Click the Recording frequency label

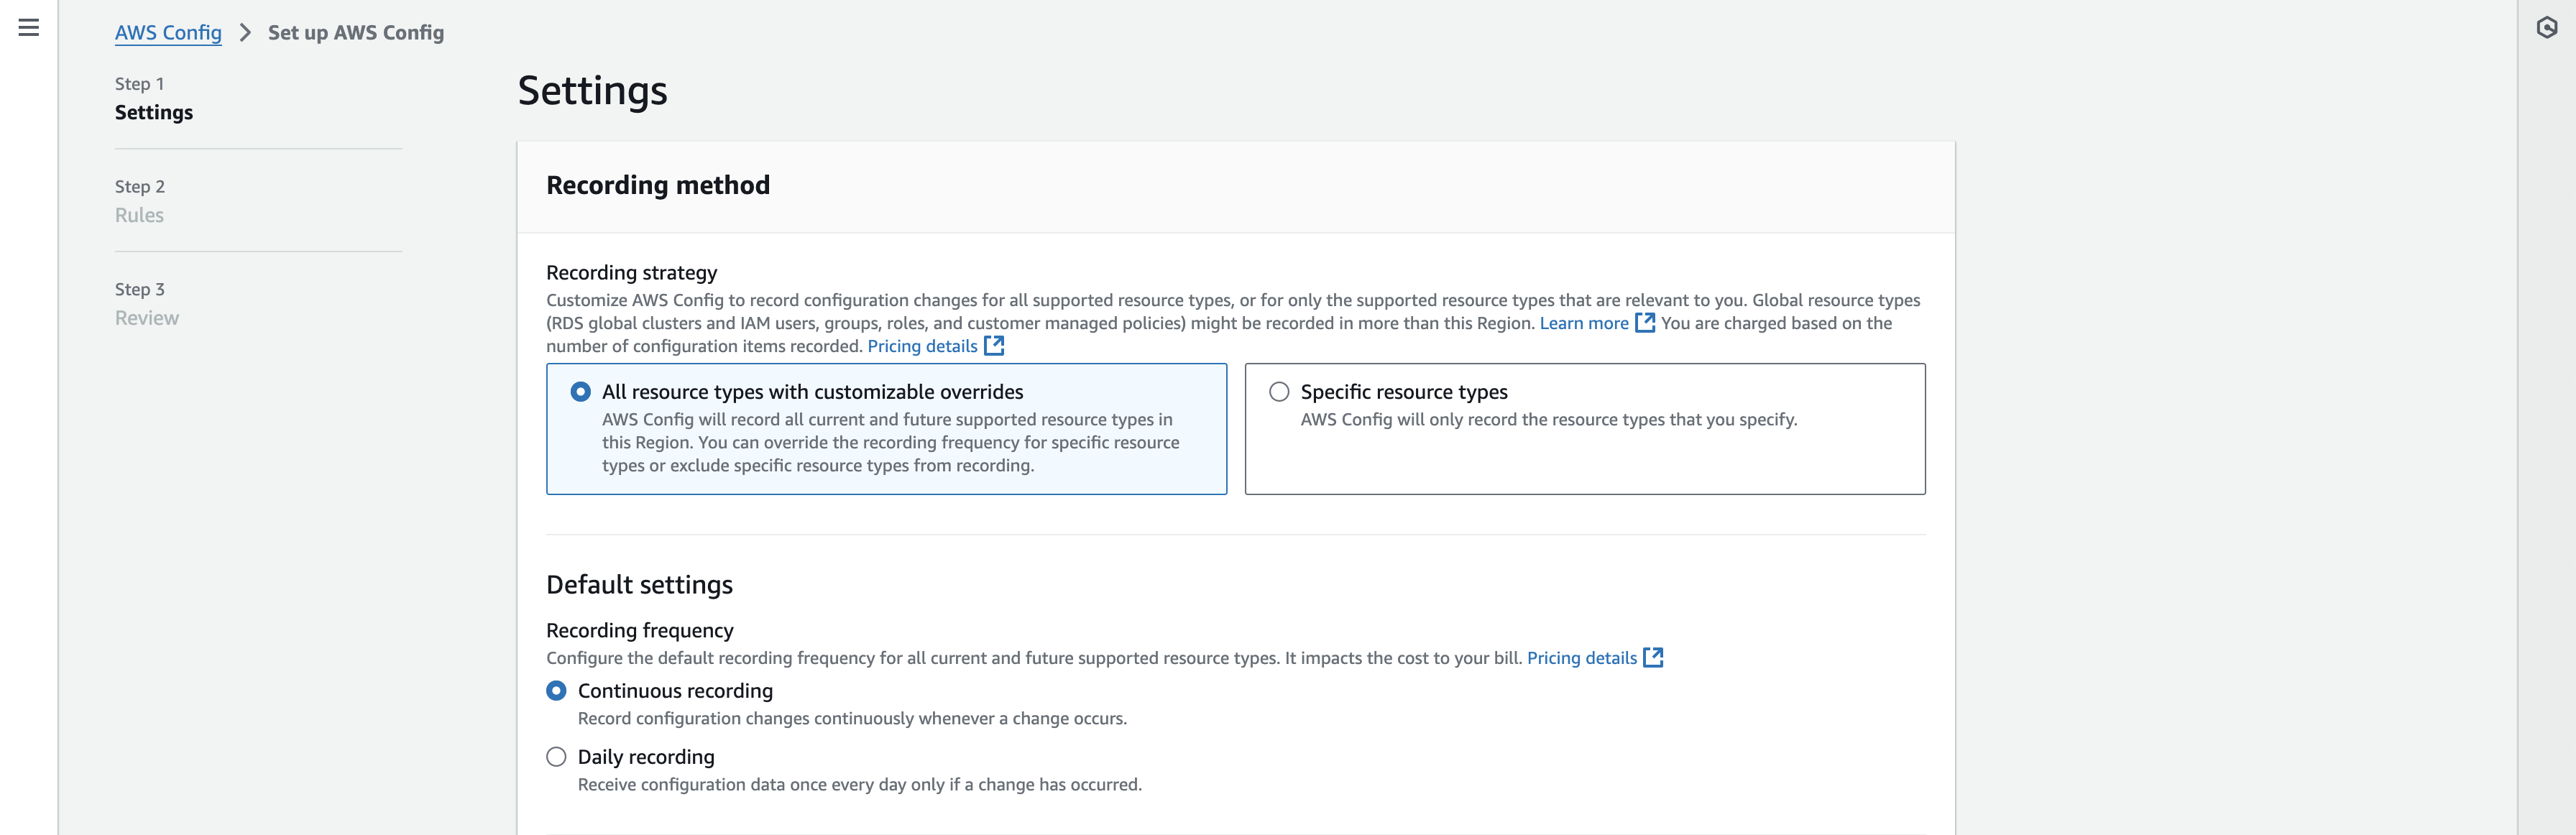click(640, 631)
